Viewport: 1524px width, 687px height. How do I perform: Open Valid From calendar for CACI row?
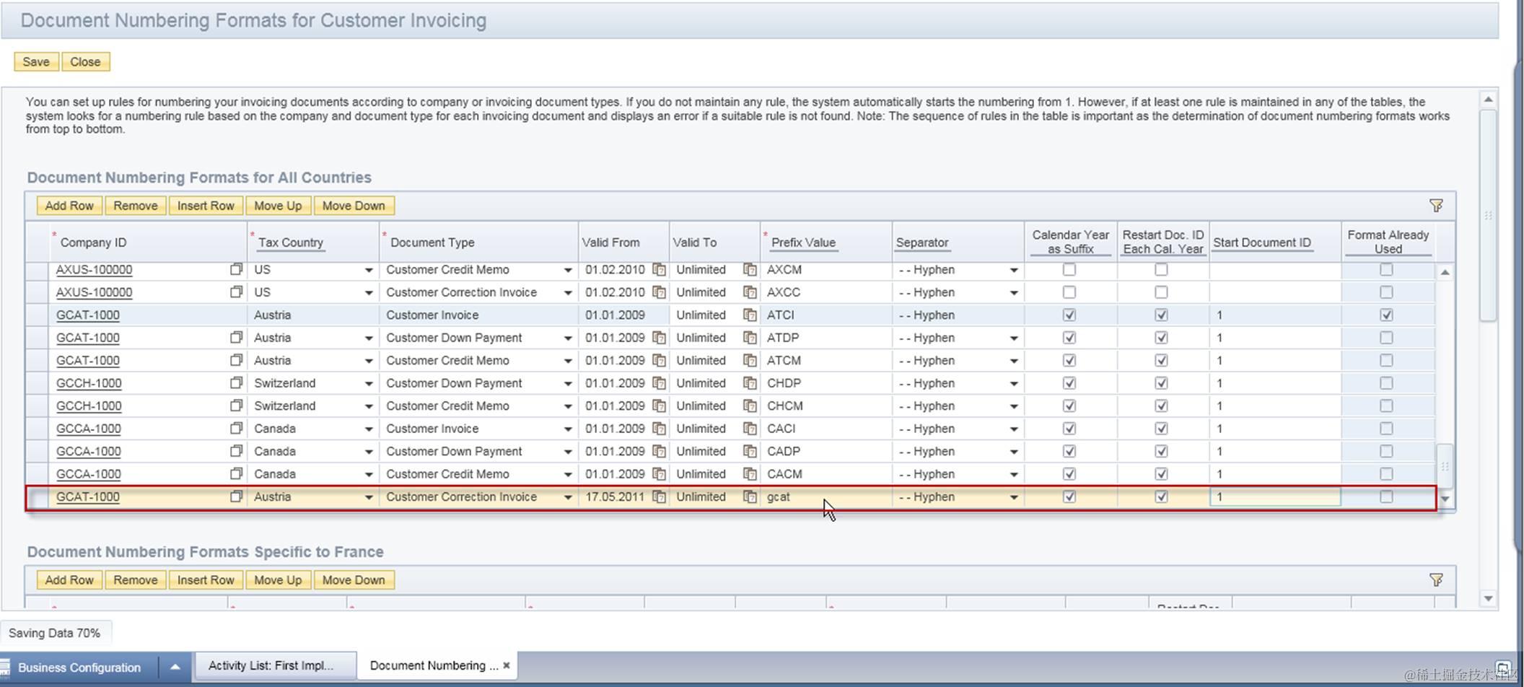659,428
